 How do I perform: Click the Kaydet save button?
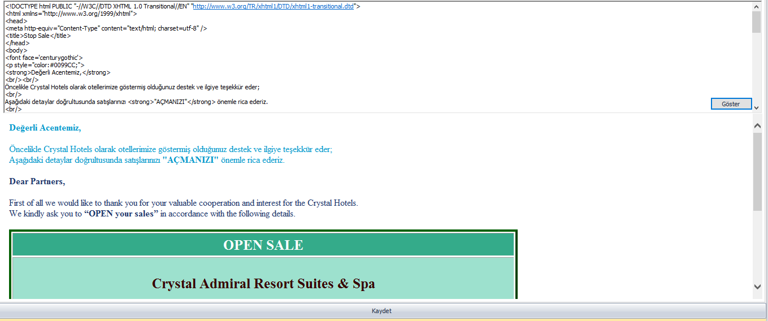tap(381, 311)
